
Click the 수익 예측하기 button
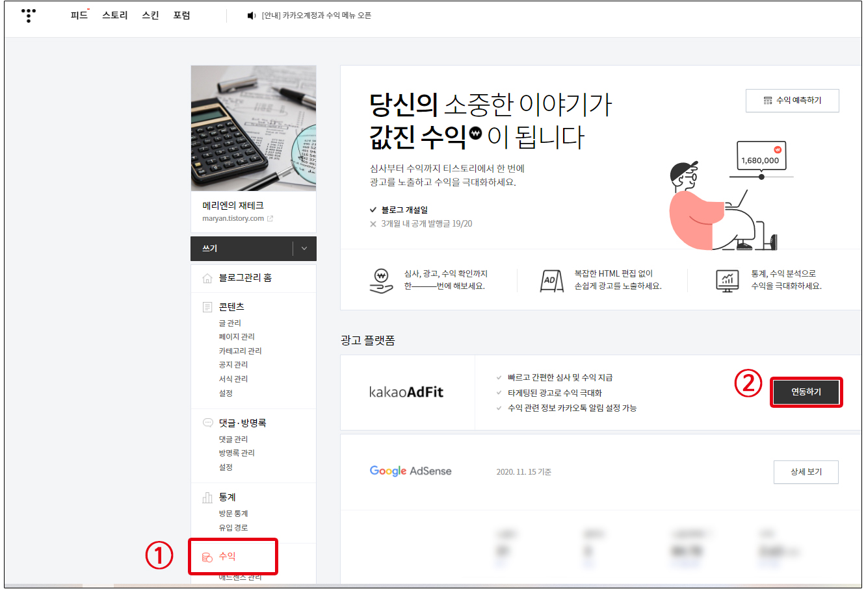[x=793, y=101]
